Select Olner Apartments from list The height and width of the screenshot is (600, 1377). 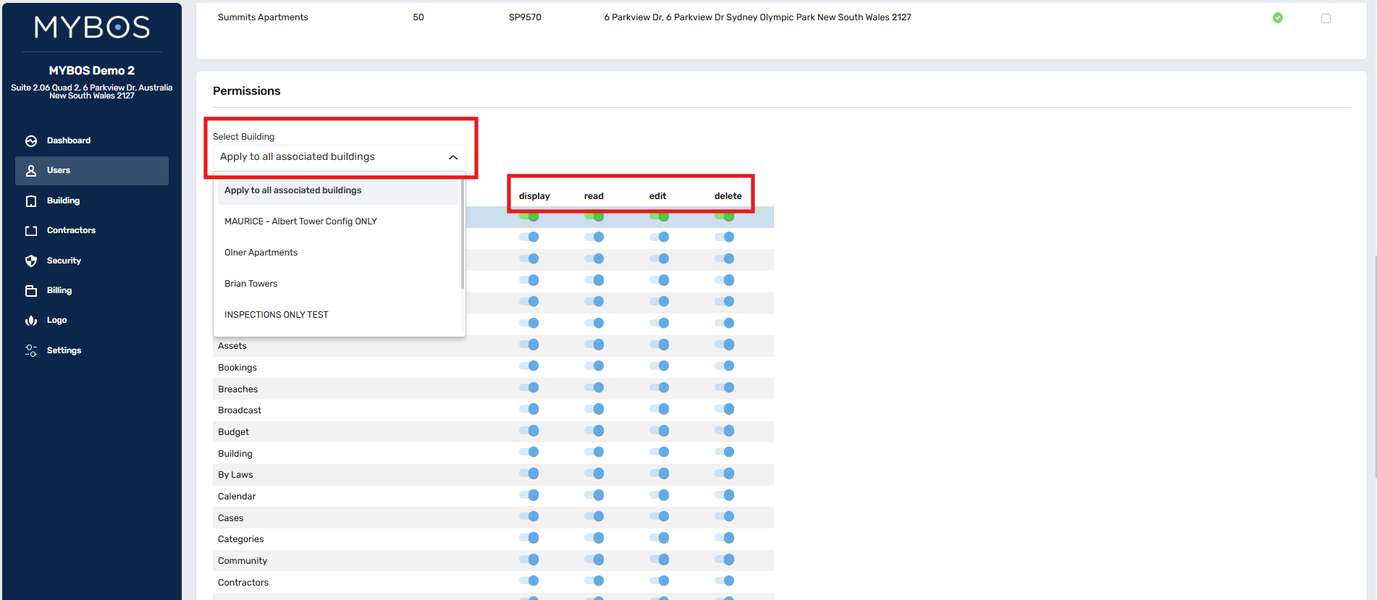click(337, 253)
